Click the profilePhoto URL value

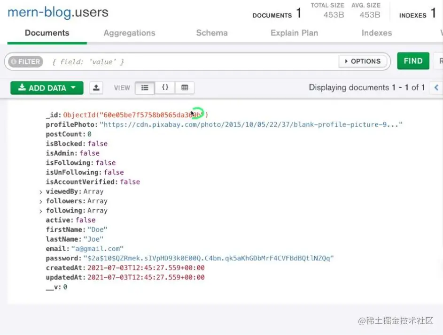[251, 124]
